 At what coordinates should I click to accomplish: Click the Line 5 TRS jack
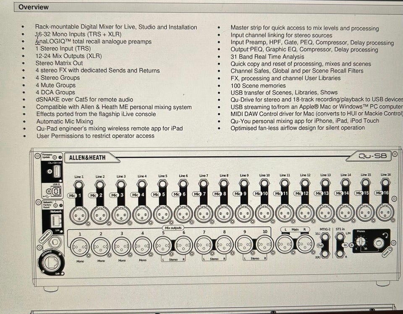pyautogui.click(x=162, y=184)
